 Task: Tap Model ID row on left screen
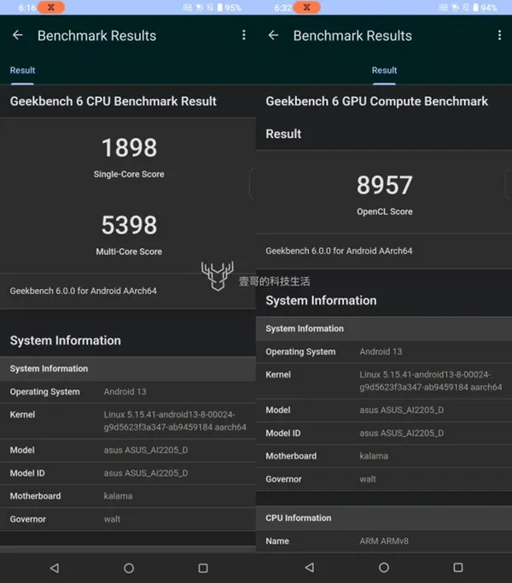128,473
